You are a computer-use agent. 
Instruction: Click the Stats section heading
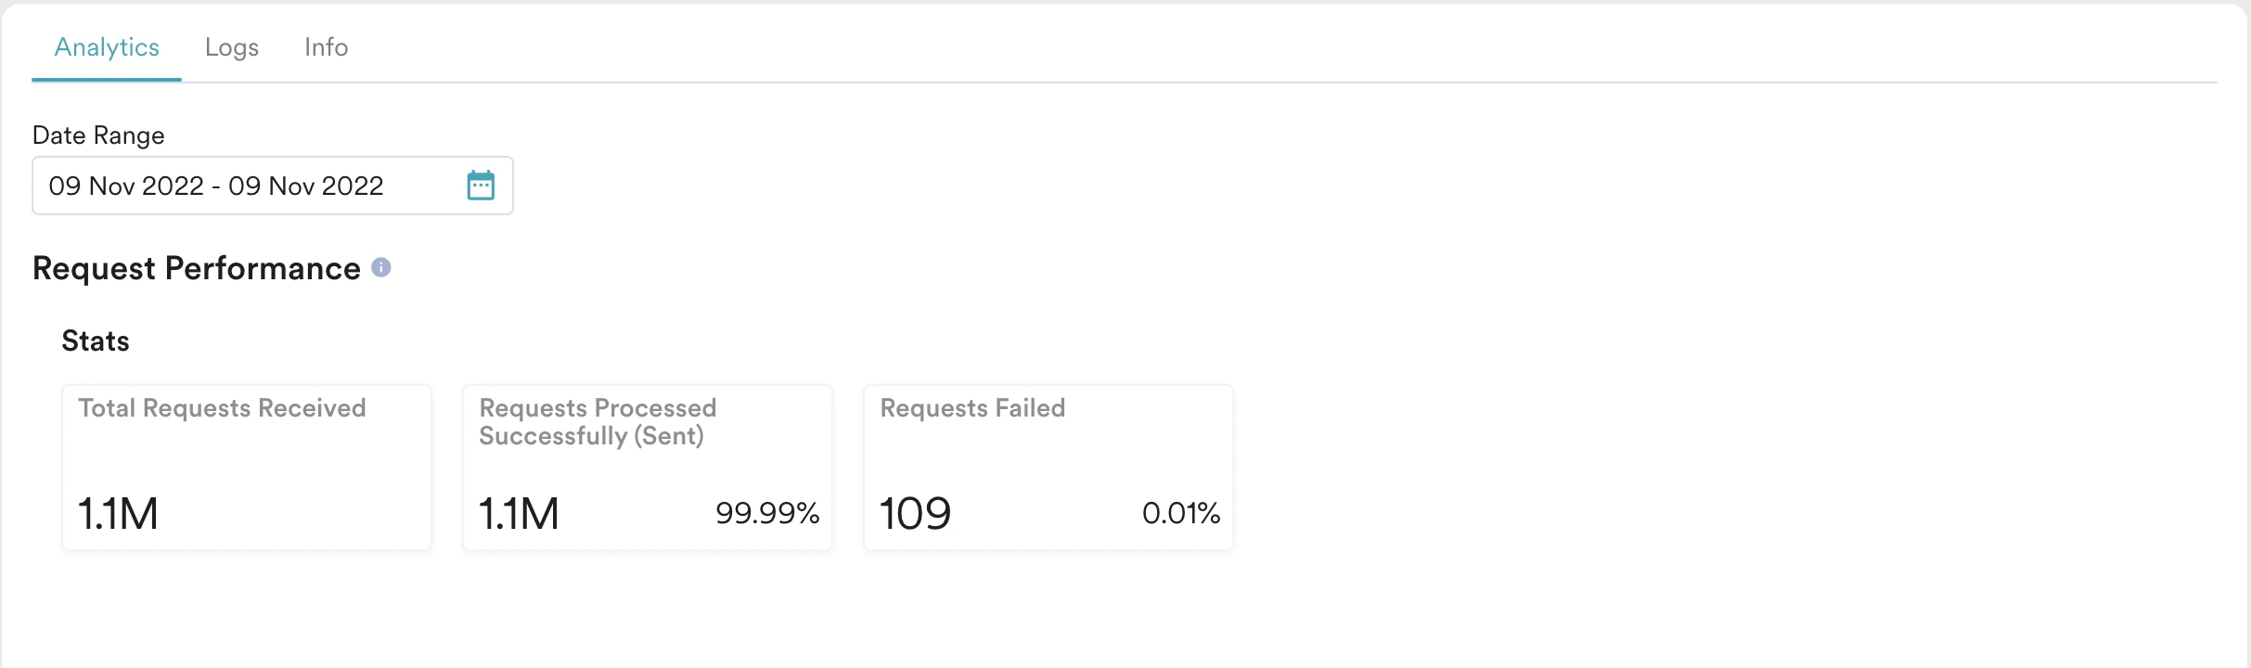click(x=95, y=340)
